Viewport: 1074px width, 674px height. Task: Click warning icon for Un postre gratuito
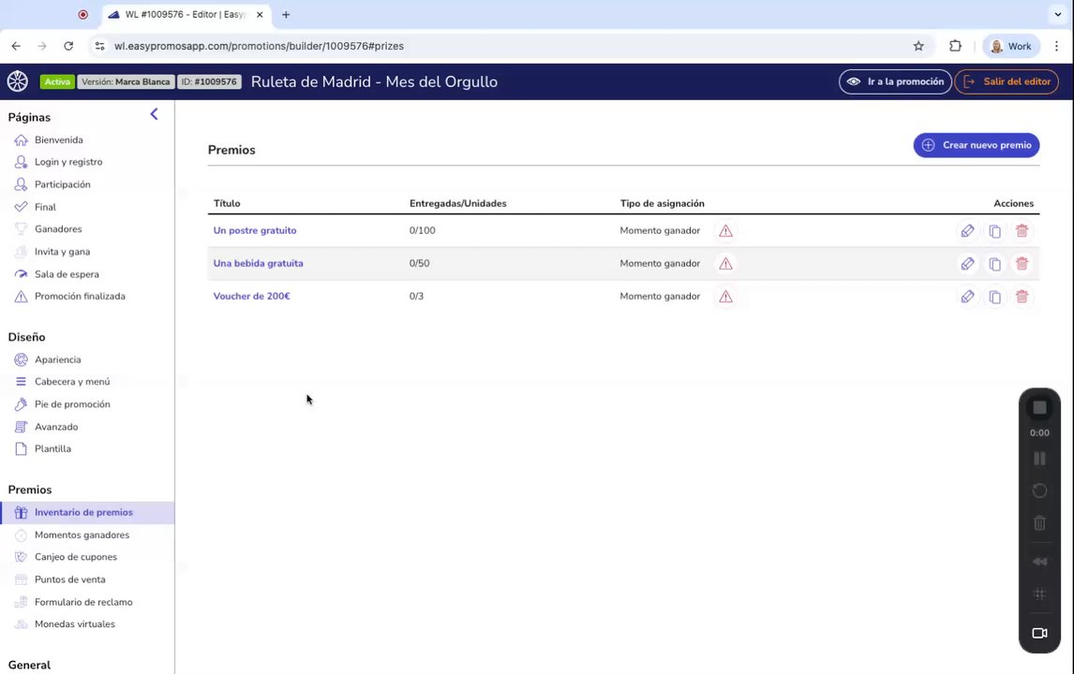coord(725,231)
